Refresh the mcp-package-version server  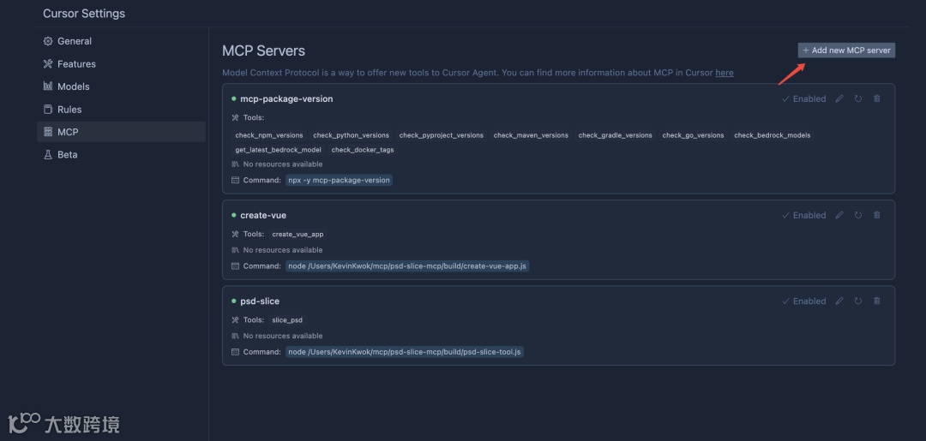click(x=858, y=98)
